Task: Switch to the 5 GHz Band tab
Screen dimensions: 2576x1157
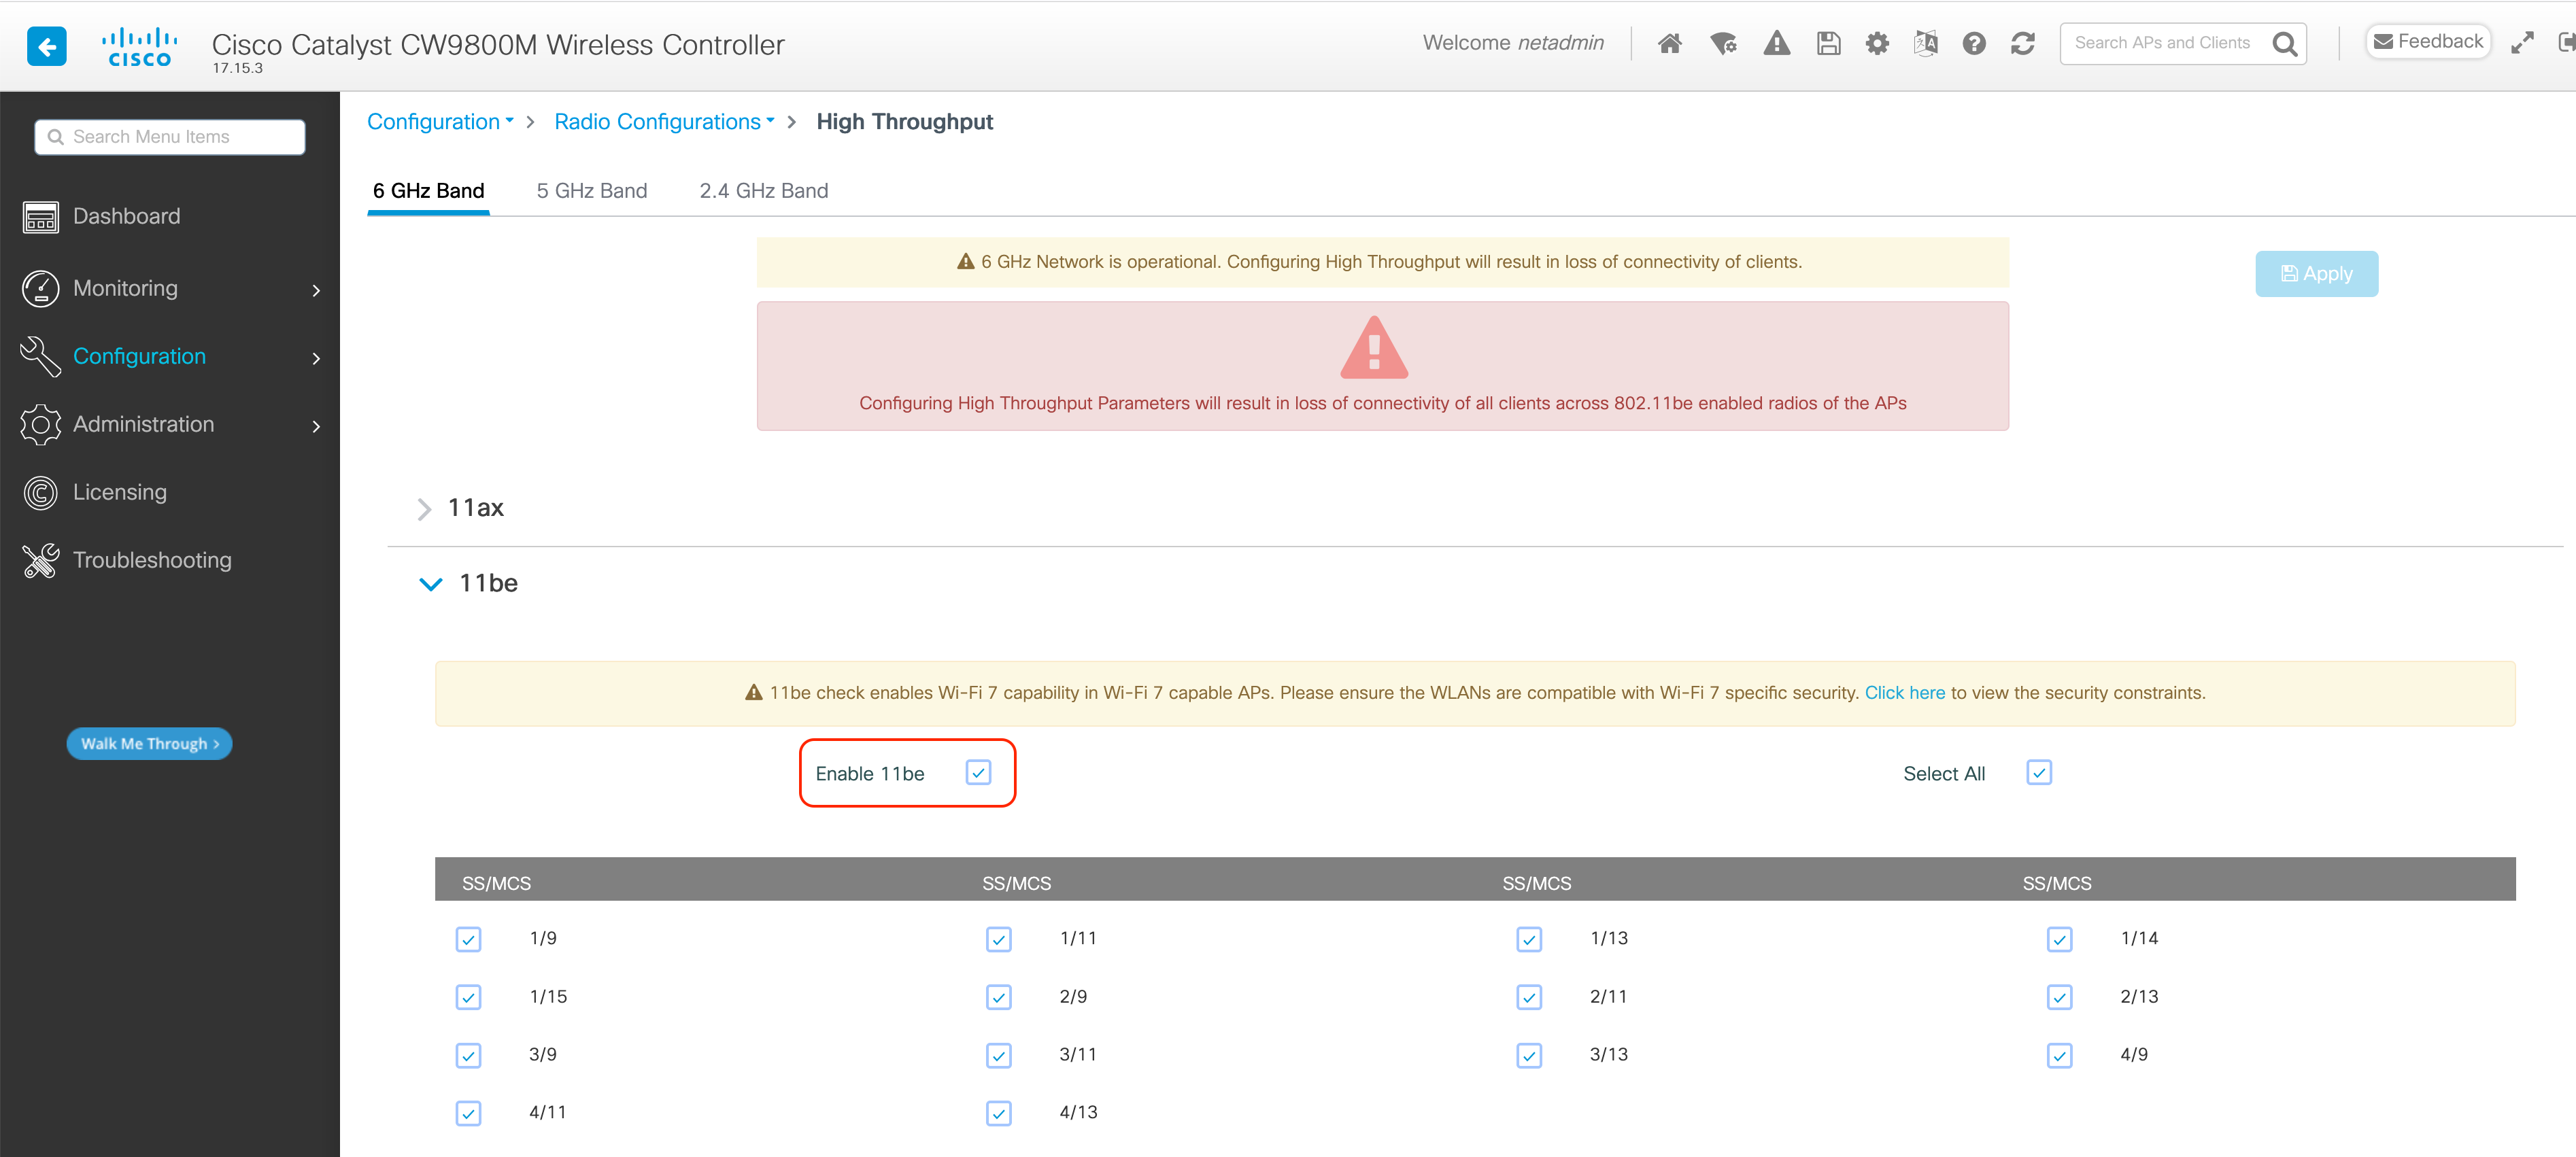Action: [x=592, y=191]
